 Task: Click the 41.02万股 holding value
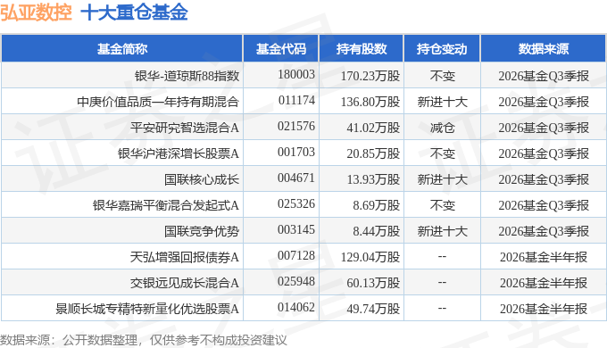pyautogui.click(x=373, y=128)
